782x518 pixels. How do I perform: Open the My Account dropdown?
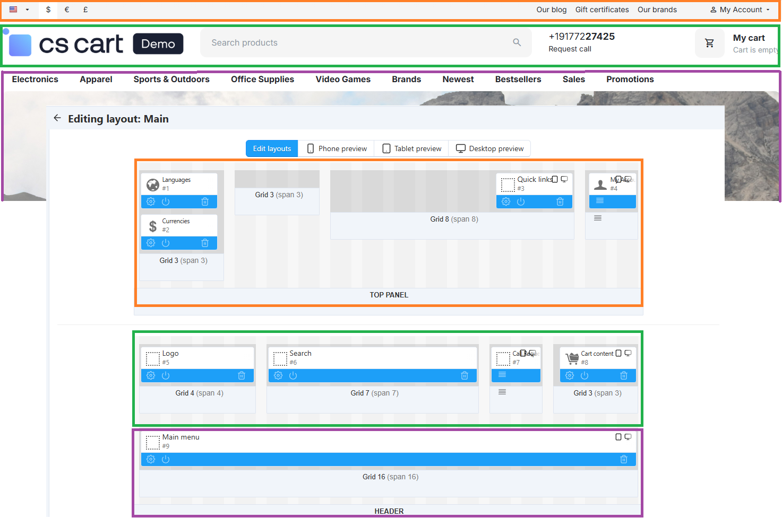tap(740, 10)
